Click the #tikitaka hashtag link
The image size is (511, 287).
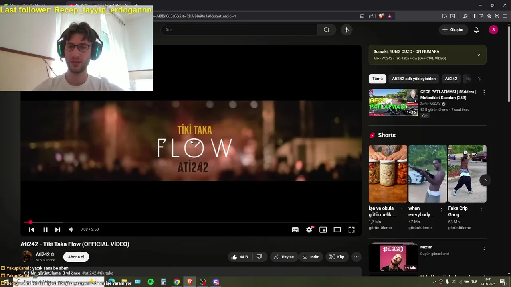tap(105, 273)
